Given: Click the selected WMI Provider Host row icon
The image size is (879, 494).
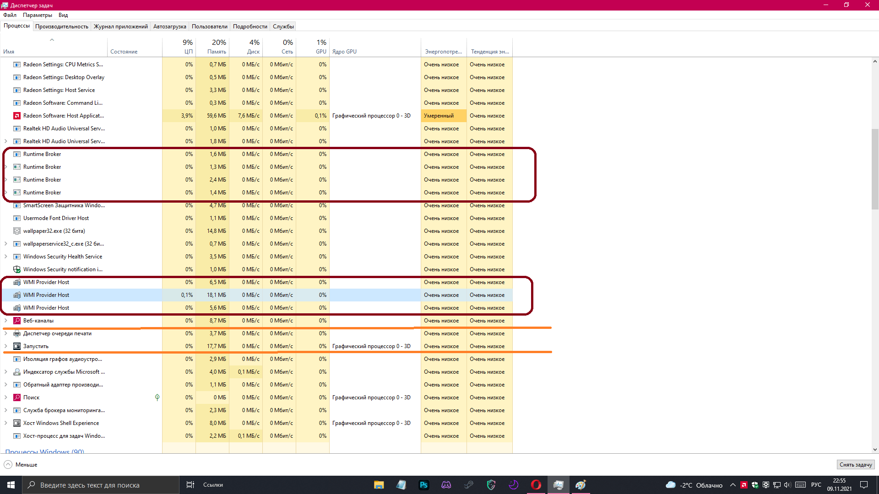Looking at the screenshot, I should (x=17, y=295).
